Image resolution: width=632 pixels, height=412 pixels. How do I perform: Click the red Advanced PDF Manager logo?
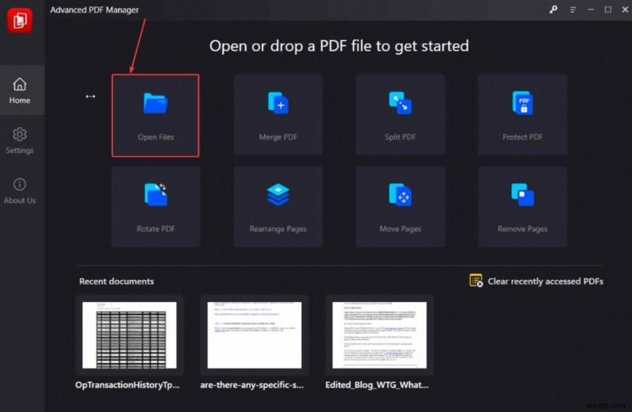click(20, 21)
